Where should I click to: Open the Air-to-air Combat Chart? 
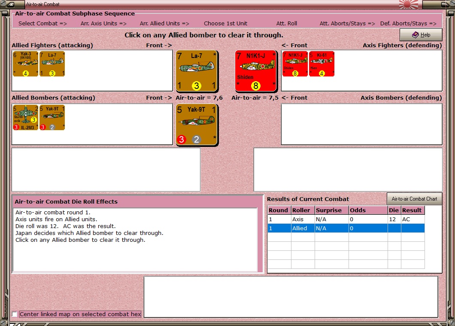pos(414,199)
